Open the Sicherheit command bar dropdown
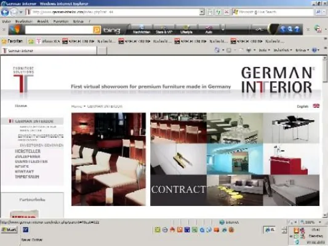This screenshot has width=328, height=246. point(282,50)
